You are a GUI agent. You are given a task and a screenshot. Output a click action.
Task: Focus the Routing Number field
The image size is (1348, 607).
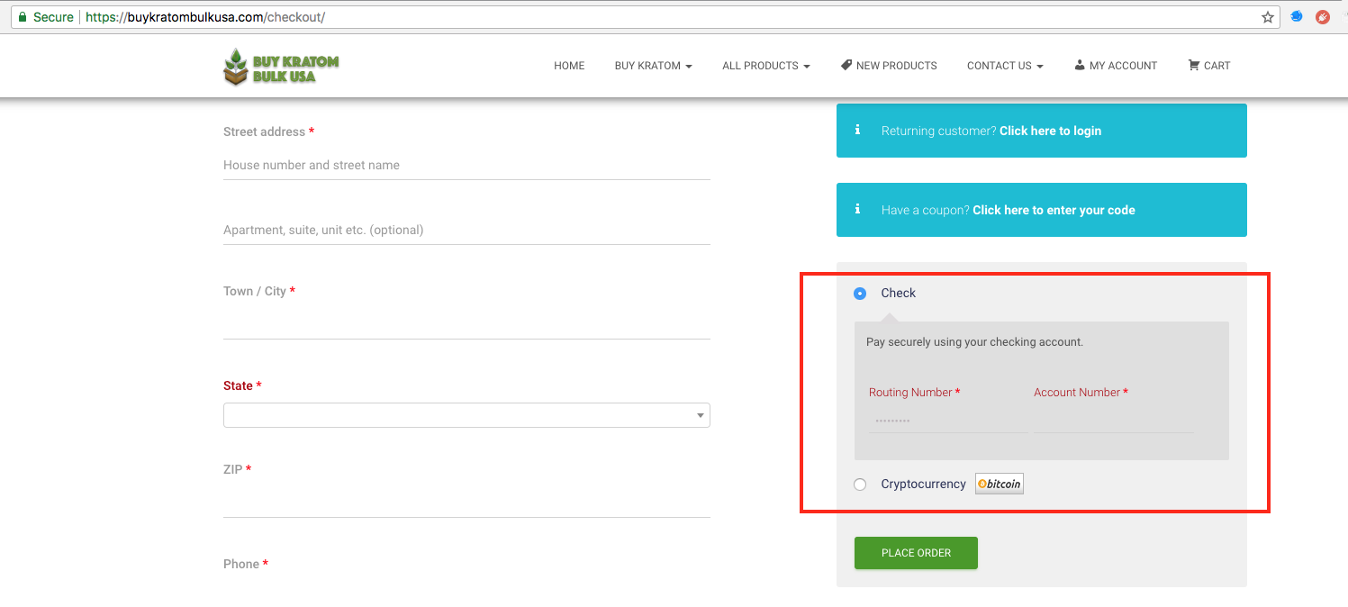pos(947,420)
